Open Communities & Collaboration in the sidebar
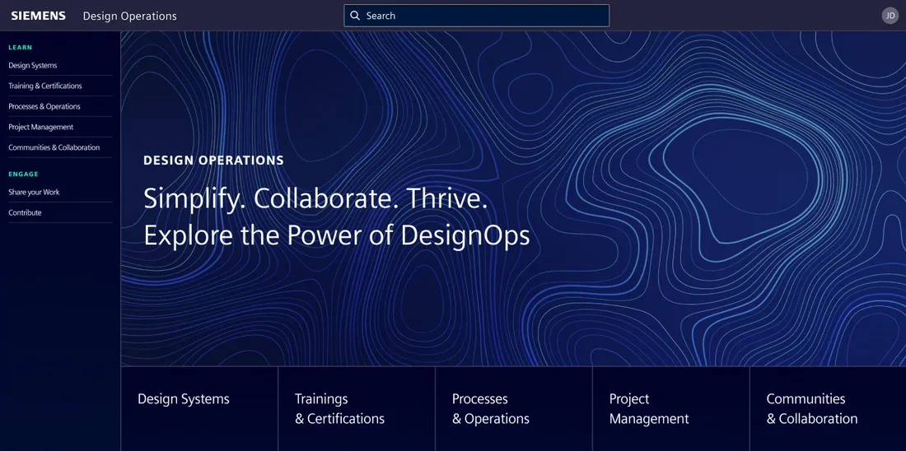Viewport: 906px width, 451px height. pos(60,147)
